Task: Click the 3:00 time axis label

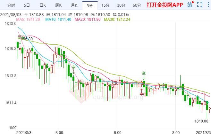Action: click(x=59, y=132)
